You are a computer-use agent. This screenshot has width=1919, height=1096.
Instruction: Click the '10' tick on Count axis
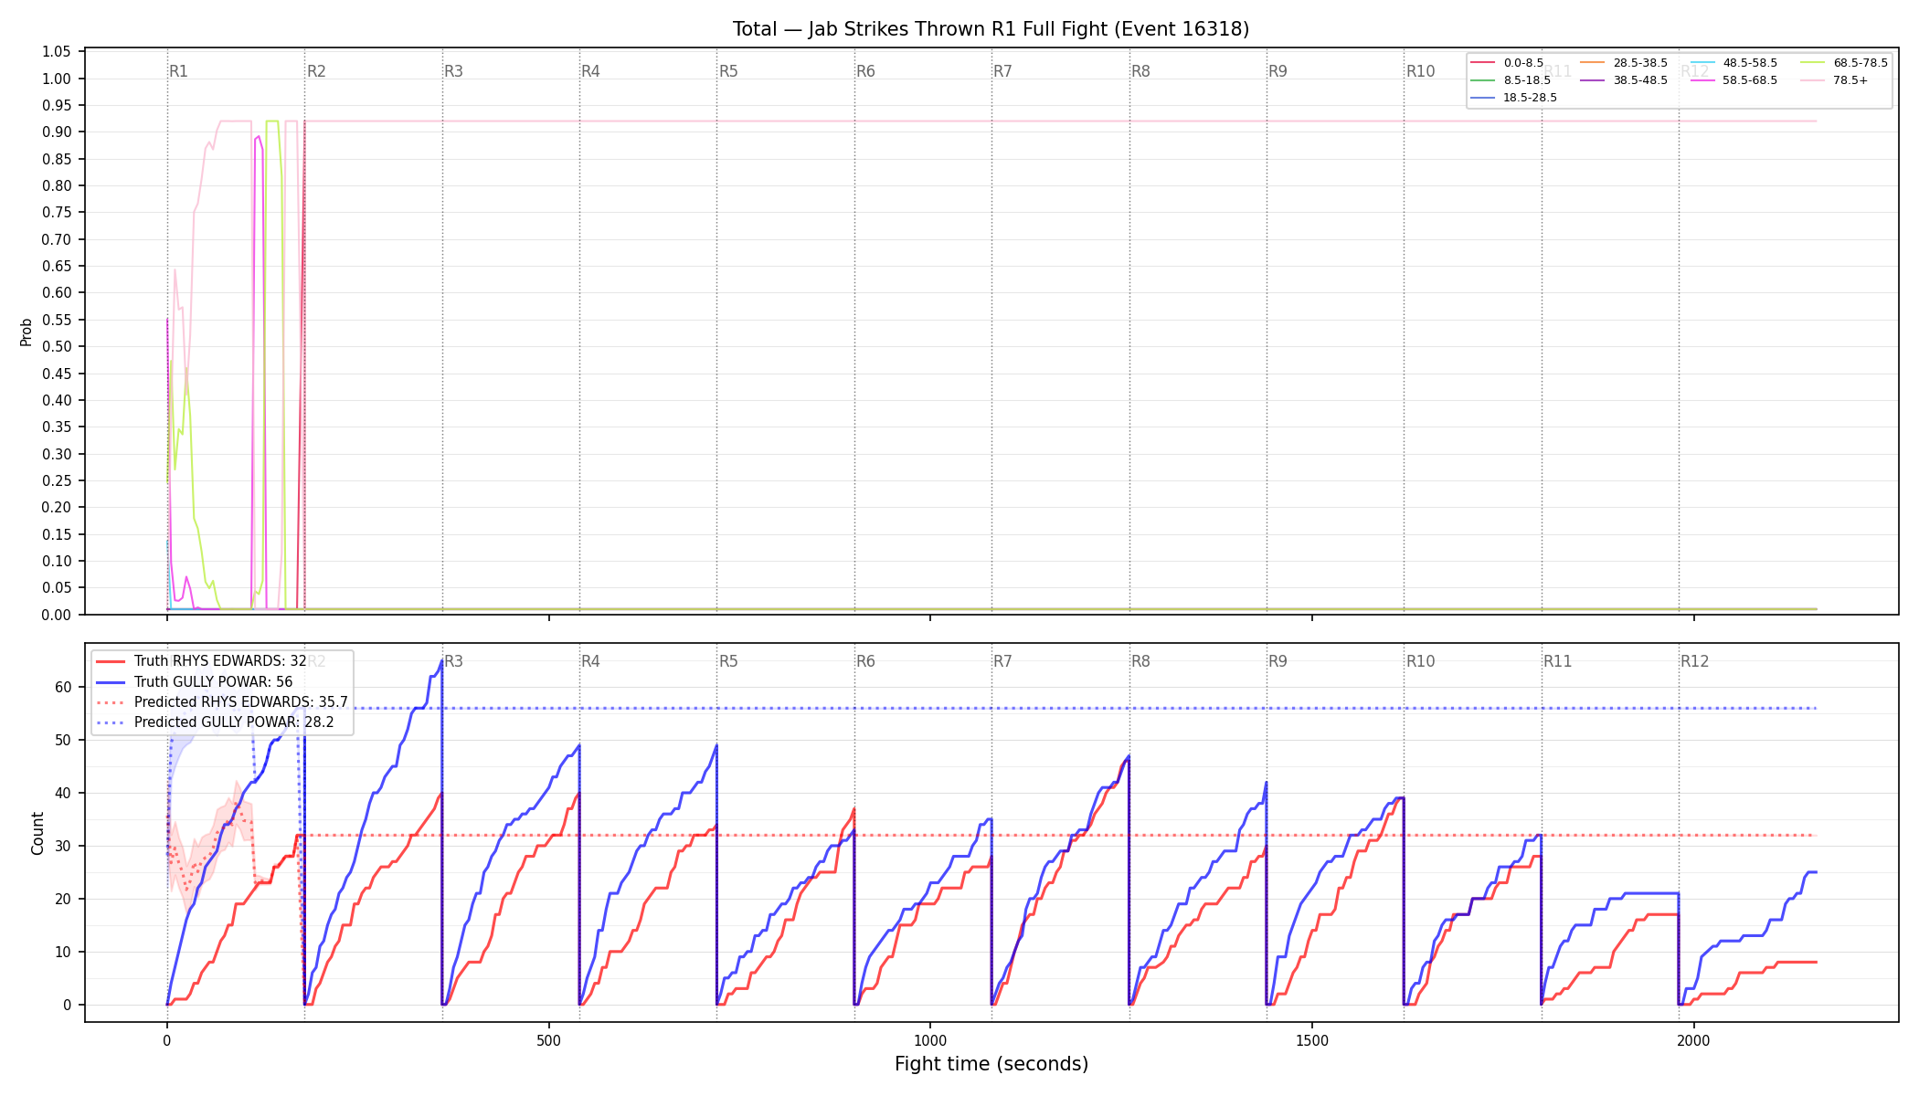tap(63, 953)
